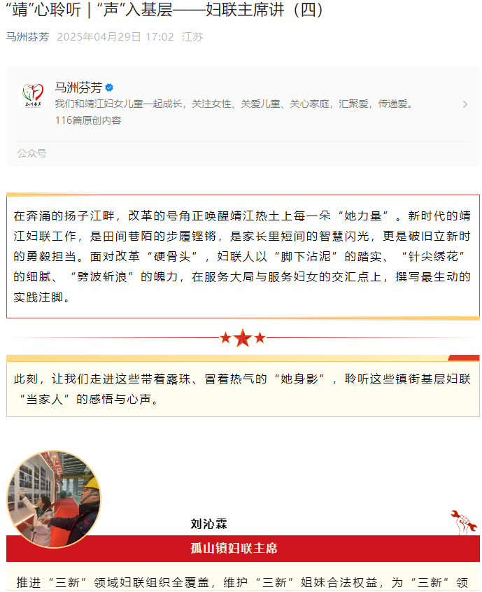Click the wrench fist icon
Screen dimensions: 482x592
[x=464, y=522]
